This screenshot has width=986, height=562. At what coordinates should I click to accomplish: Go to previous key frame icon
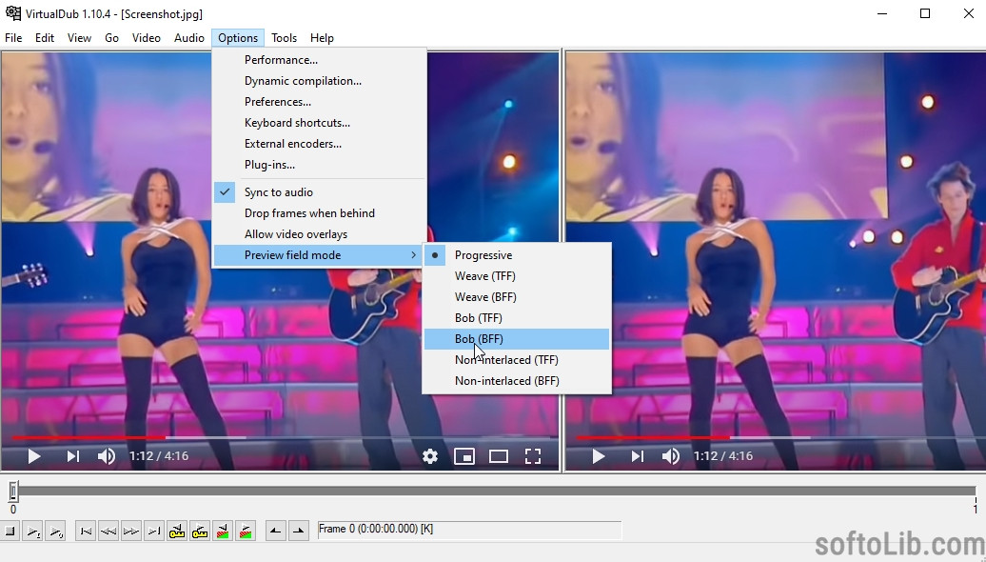177,532
